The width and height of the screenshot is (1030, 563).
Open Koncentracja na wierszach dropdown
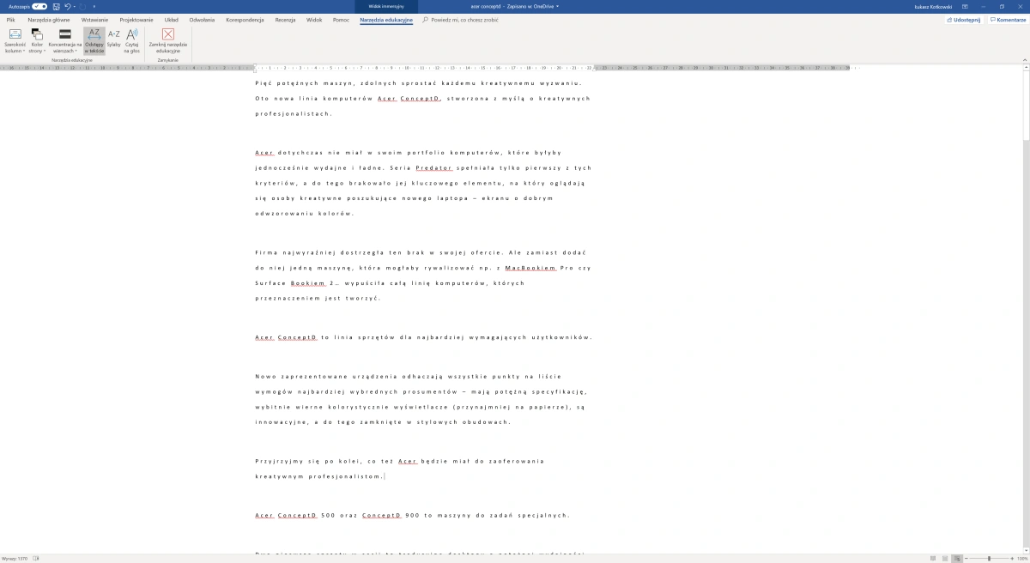pos(65,41)
